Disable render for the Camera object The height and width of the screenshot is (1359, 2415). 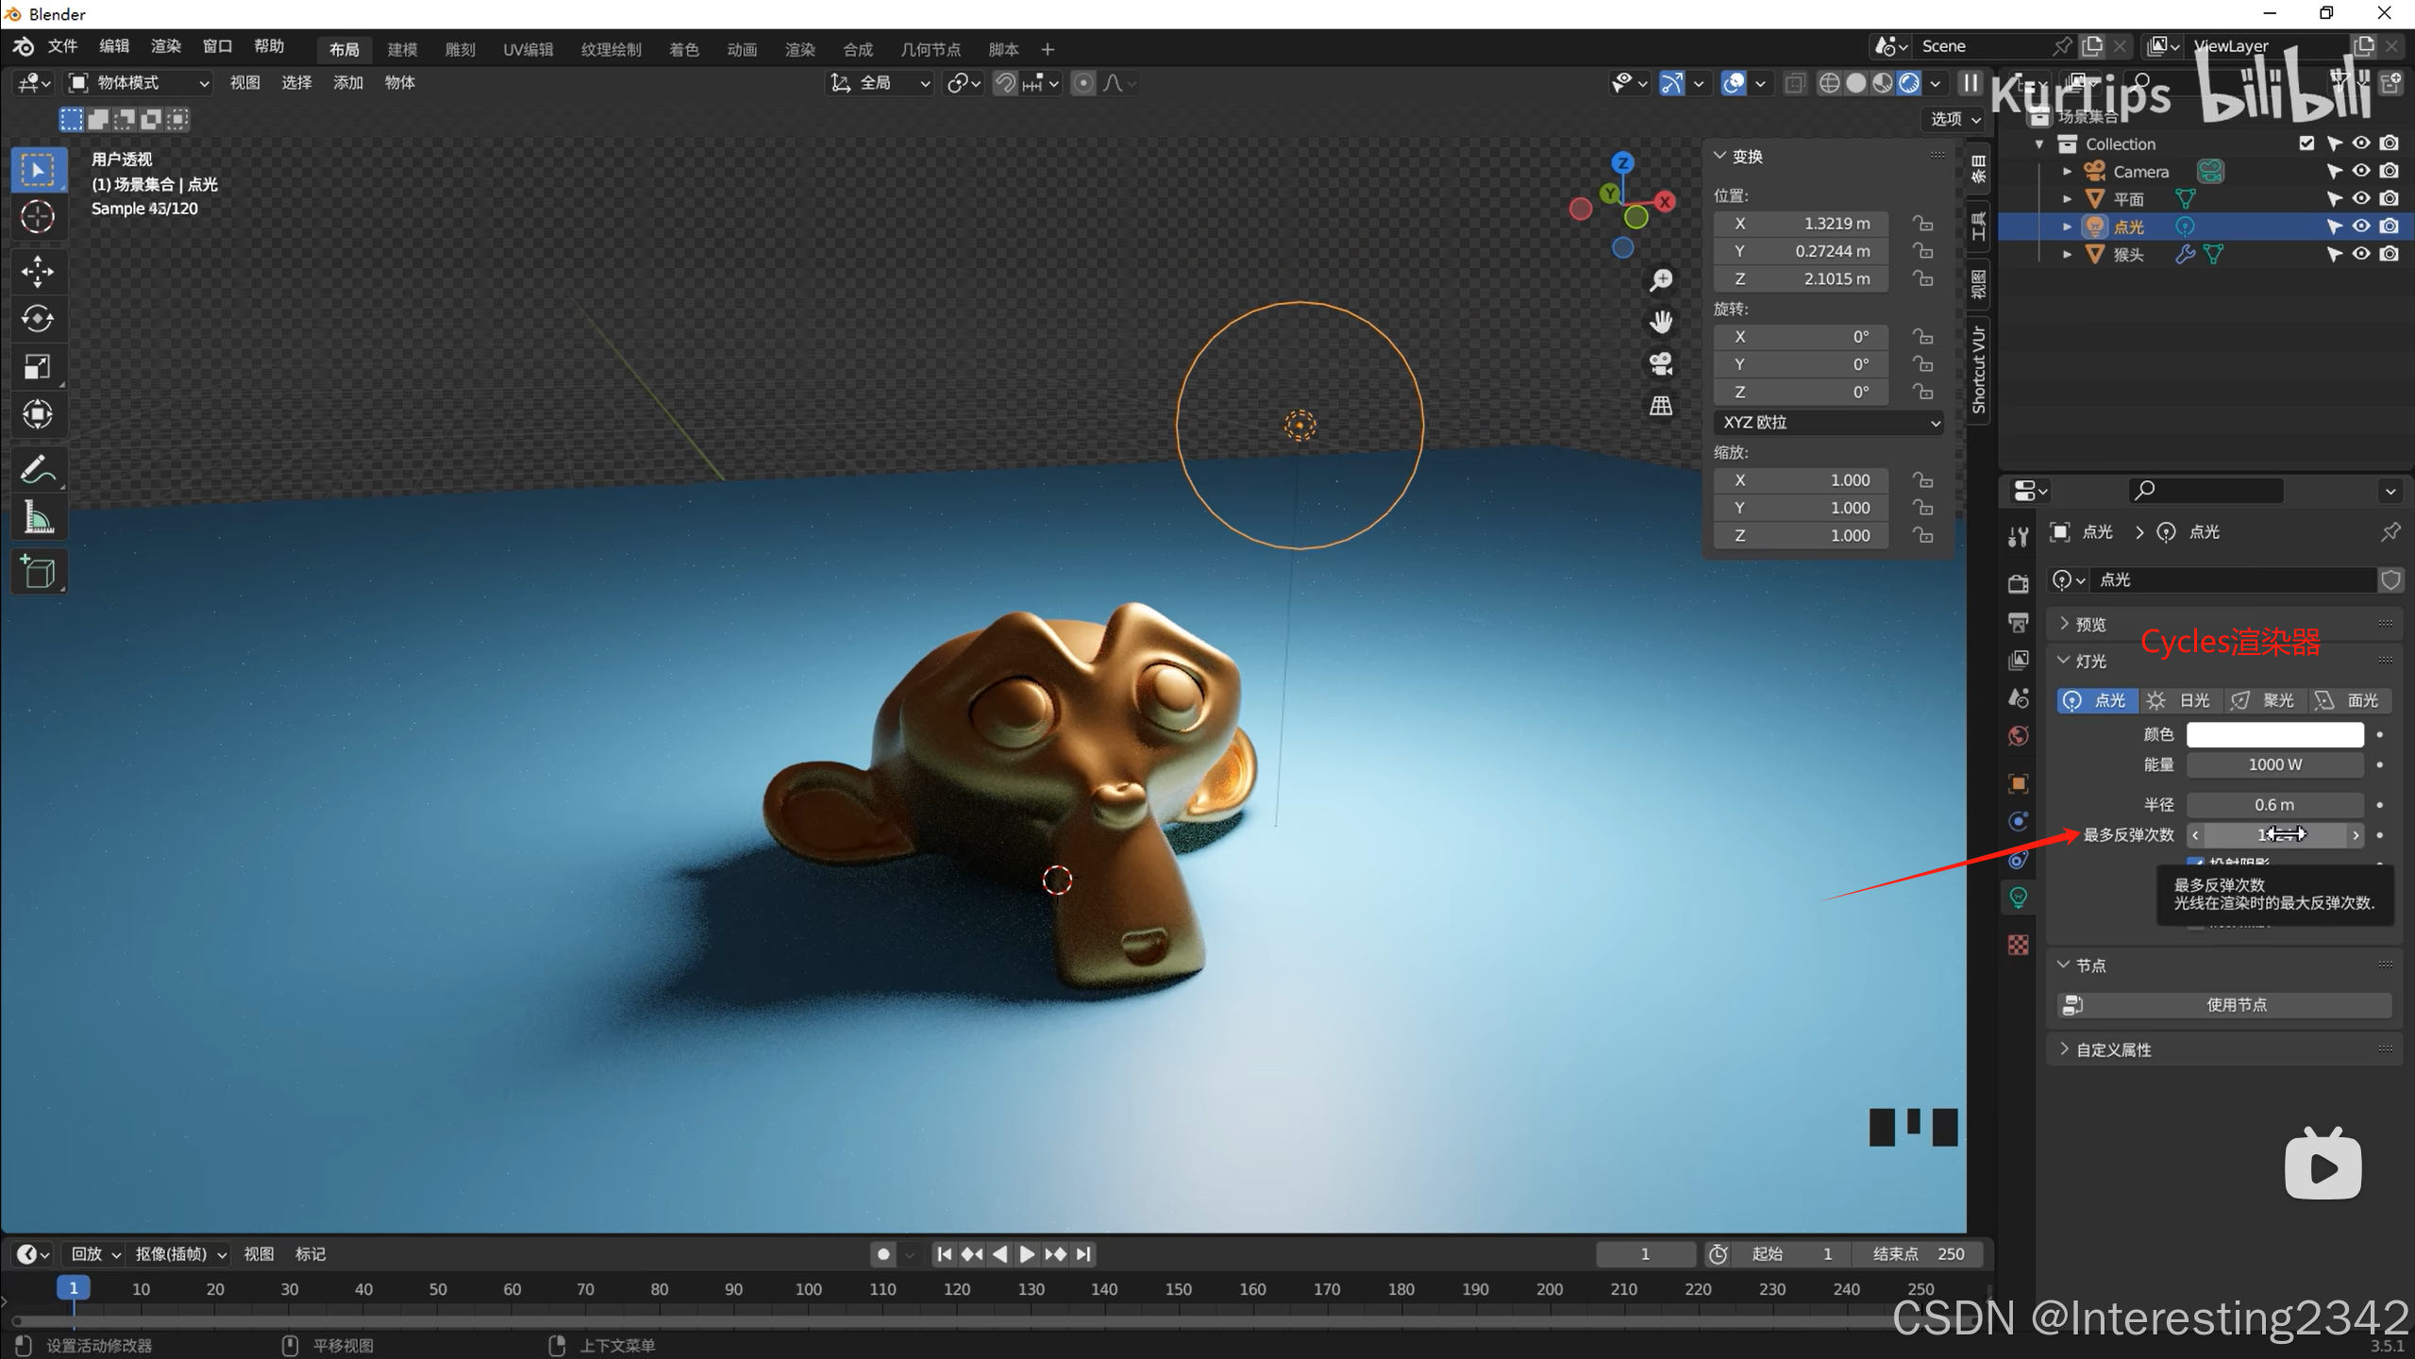pos(2389,171)
